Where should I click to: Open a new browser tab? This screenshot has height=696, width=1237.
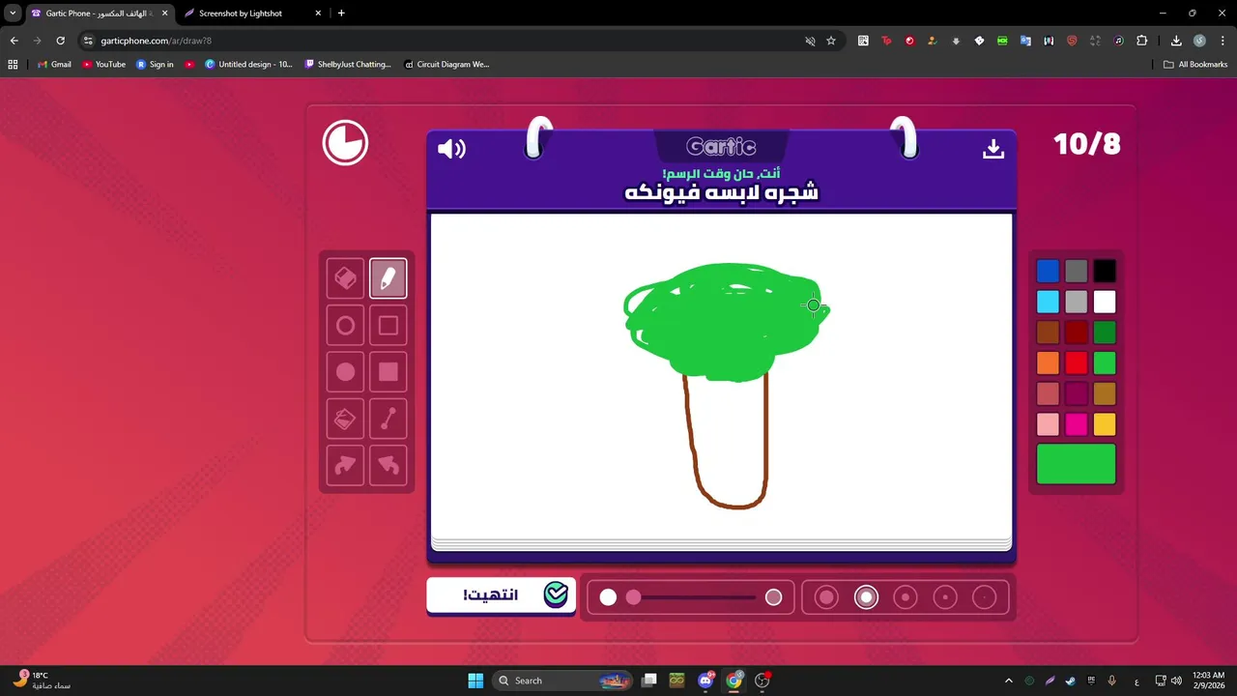click(x=341, y=14)
